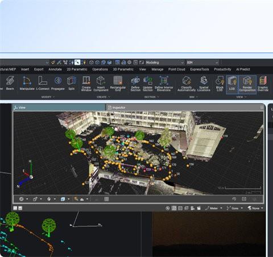Screen dimensions: 273x257
Task: Open the Meter units dropdown
Action: [214, 208]
